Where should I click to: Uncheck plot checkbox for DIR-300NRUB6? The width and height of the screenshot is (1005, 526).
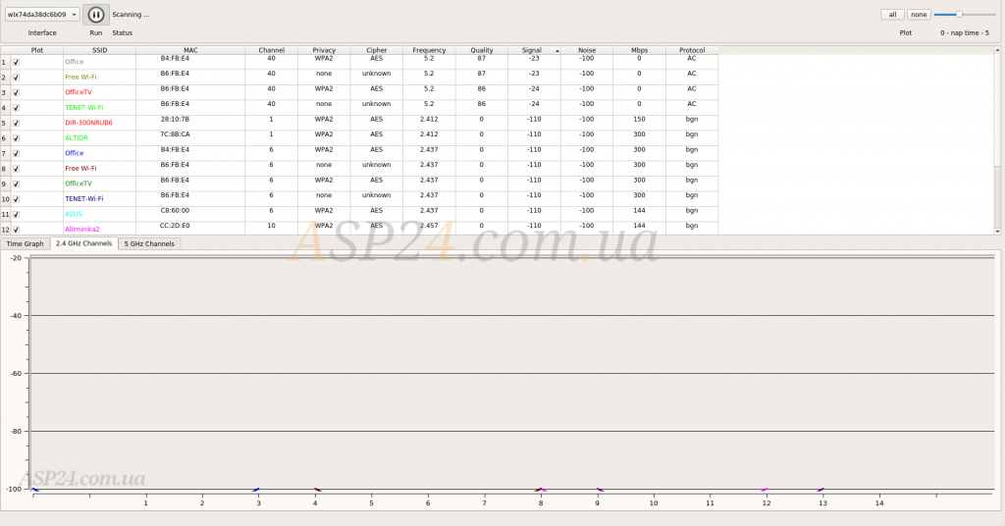pos(16,123)
